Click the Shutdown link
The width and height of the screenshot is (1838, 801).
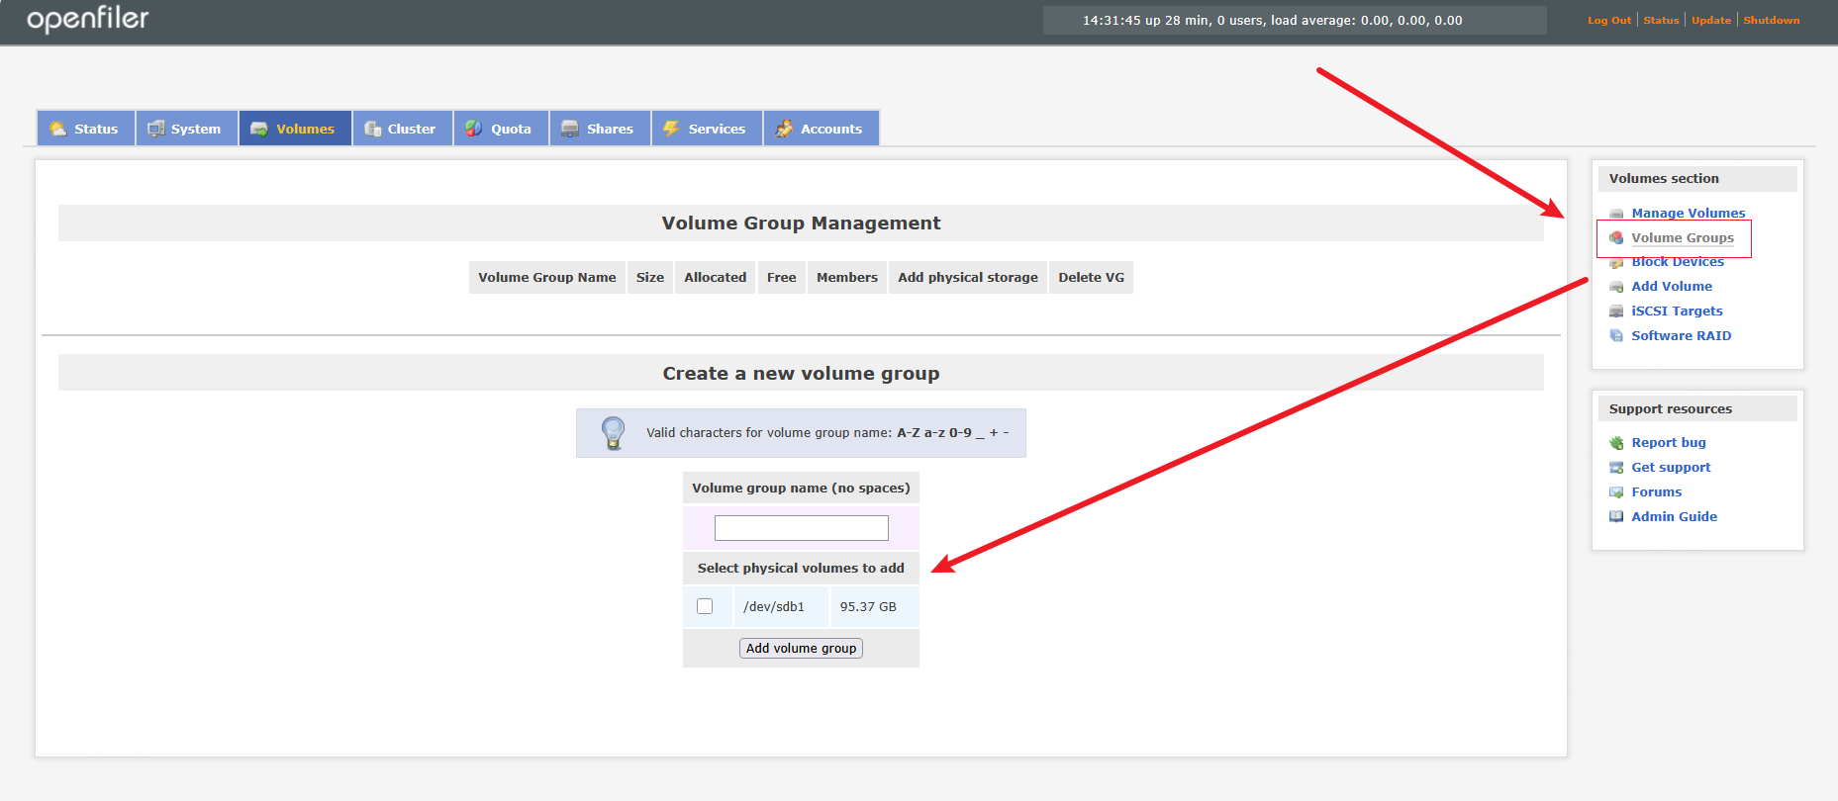coord(1772,20)
